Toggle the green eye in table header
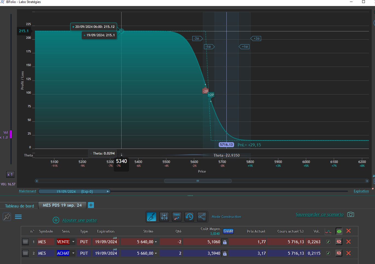The image size is (375, 264). click(339, 231)
